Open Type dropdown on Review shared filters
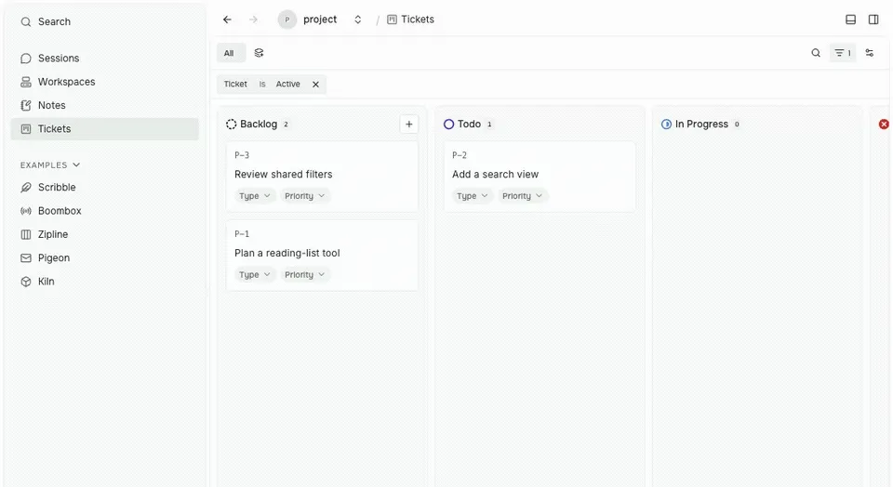The image size is (893, 487). [255, 196]
